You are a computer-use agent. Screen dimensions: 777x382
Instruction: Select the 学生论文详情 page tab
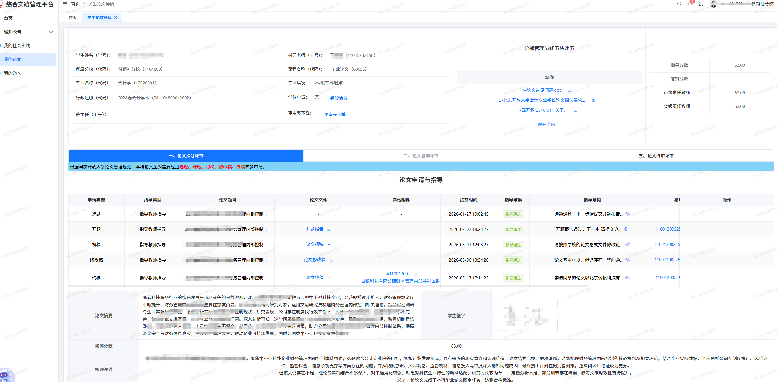[100, 18]
